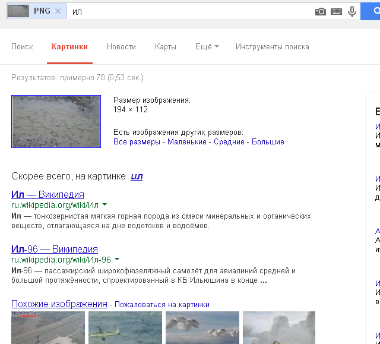Viewport: 380px width, 344px height.
Task: Open the Ил — Википедия result
Action: pos(47,194)
